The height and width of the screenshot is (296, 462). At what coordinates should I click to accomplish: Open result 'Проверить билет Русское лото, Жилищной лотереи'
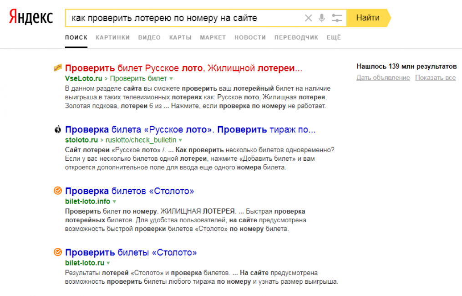[x=183, y=68]
